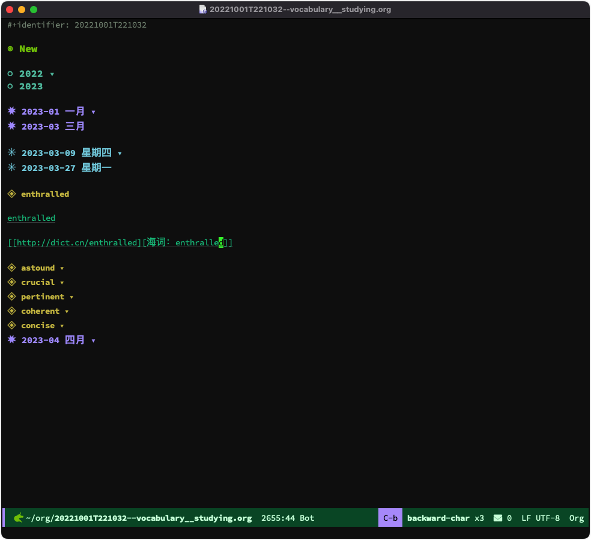The height and width of the screenshot is (540, 591).
Task: Select the 2023-03 三月 heading
Action: tap(53, 127)
